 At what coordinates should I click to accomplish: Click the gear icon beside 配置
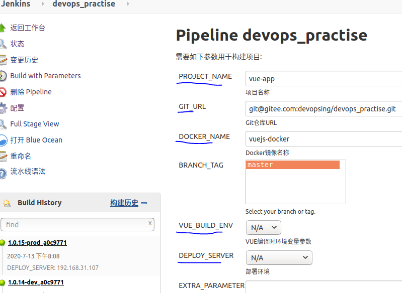coord(3,108)
